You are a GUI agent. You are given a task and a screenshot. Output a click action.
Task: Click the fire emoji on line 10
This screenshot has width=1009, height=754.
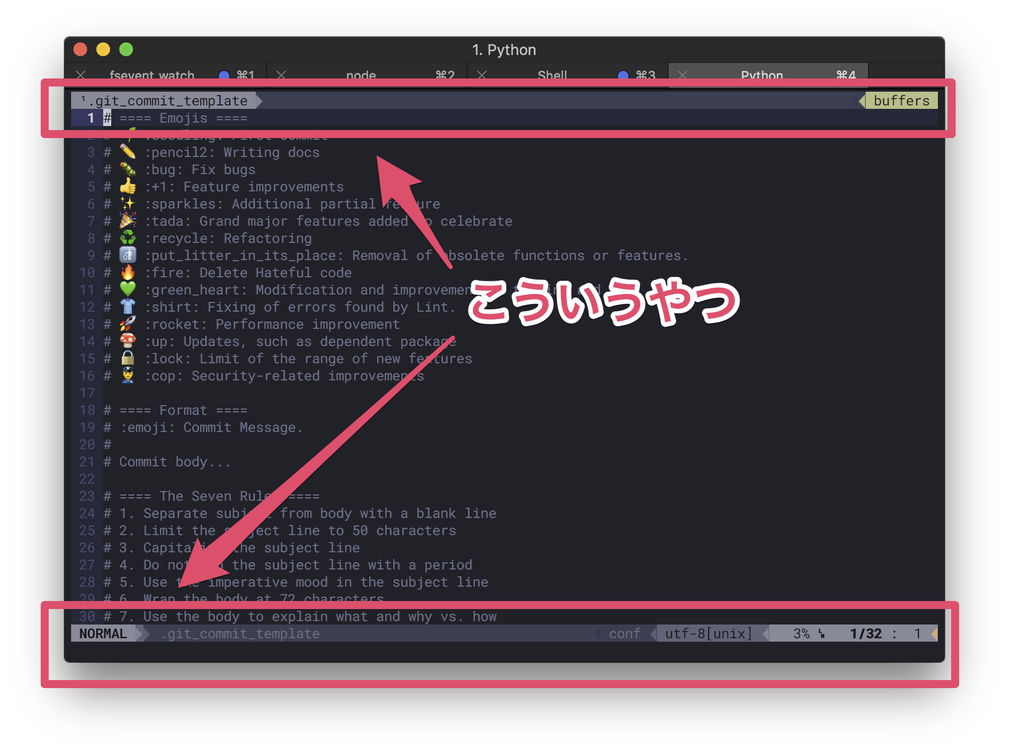pos(128,272)
